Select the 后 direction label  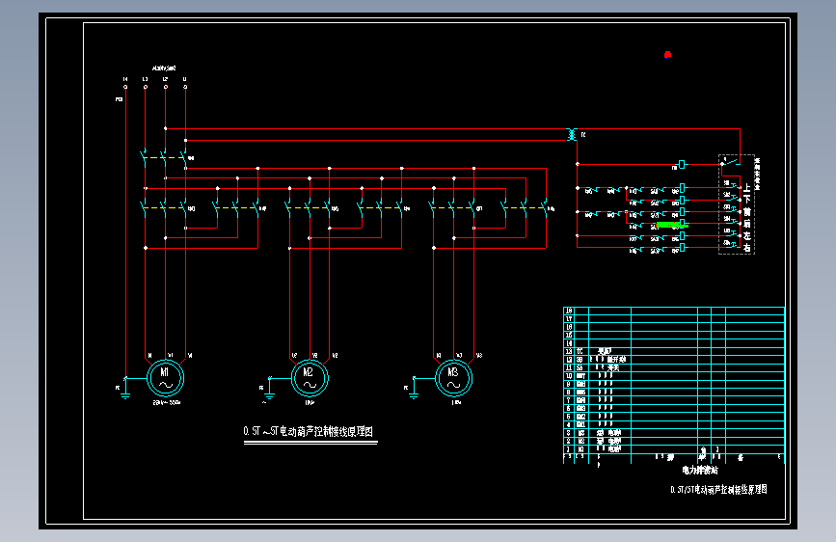[x=747, y=224]
